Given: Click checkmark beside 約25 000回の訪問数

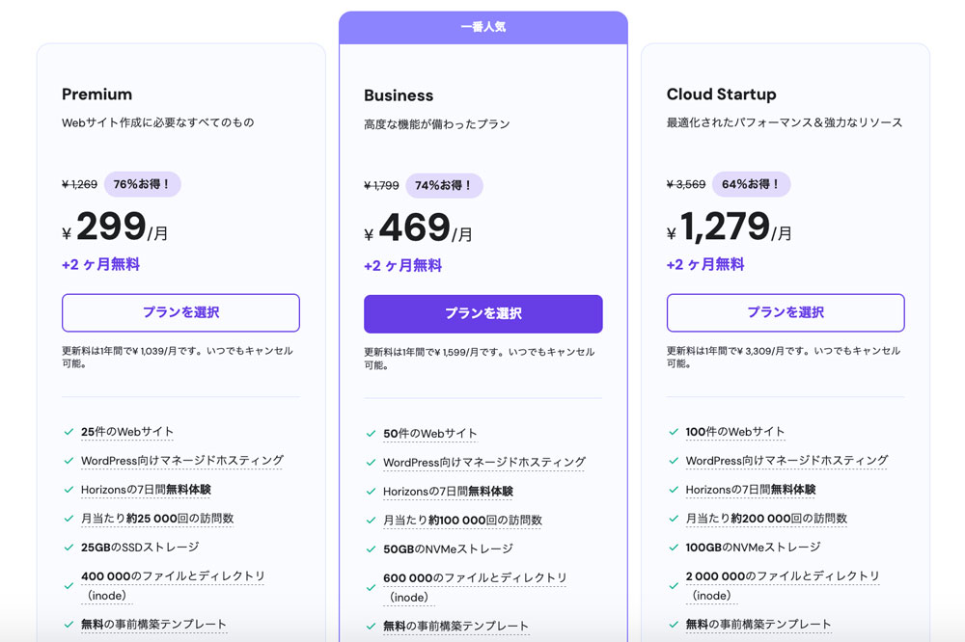Looking at the screenshot, I should pos(69,519).
